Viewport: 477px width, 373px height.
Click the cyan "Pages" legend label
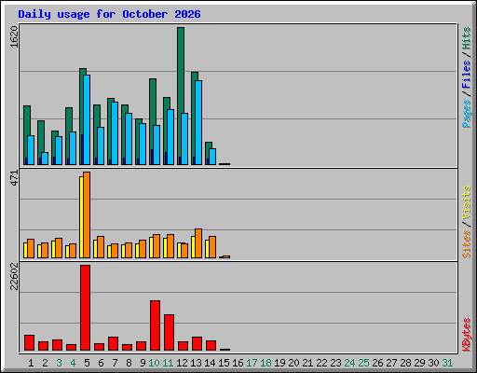(467, 114)
